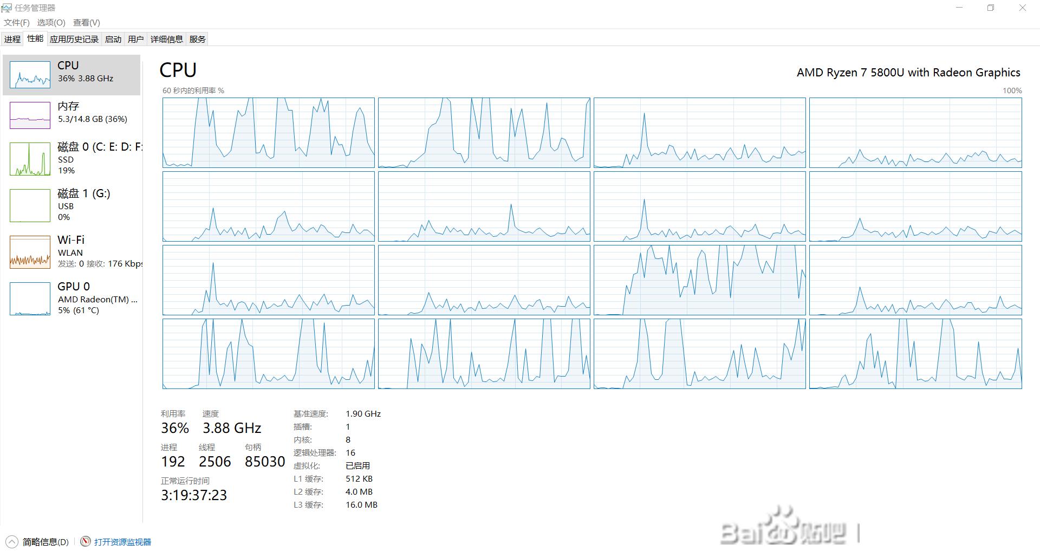Viewport: 1040px width, 557px height.
Task: Click the large CPU heading
Action: (178, 70)
